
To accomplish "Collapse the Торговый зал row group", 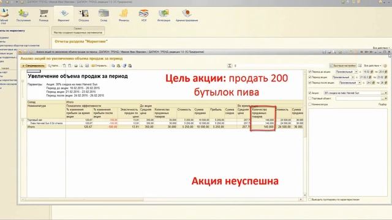I will 23,120.
